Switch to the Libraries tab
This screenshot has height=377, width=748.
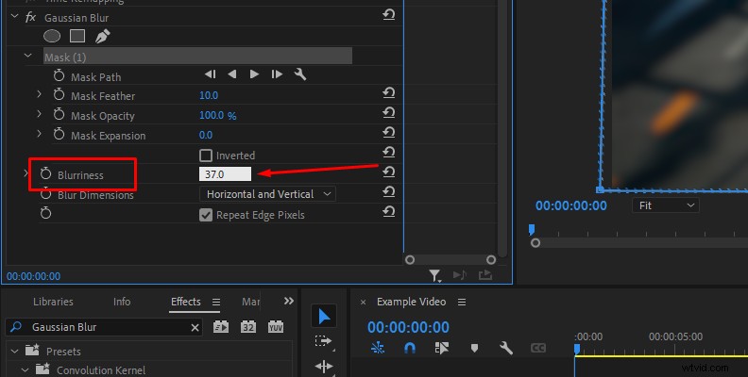click(53, 302)
